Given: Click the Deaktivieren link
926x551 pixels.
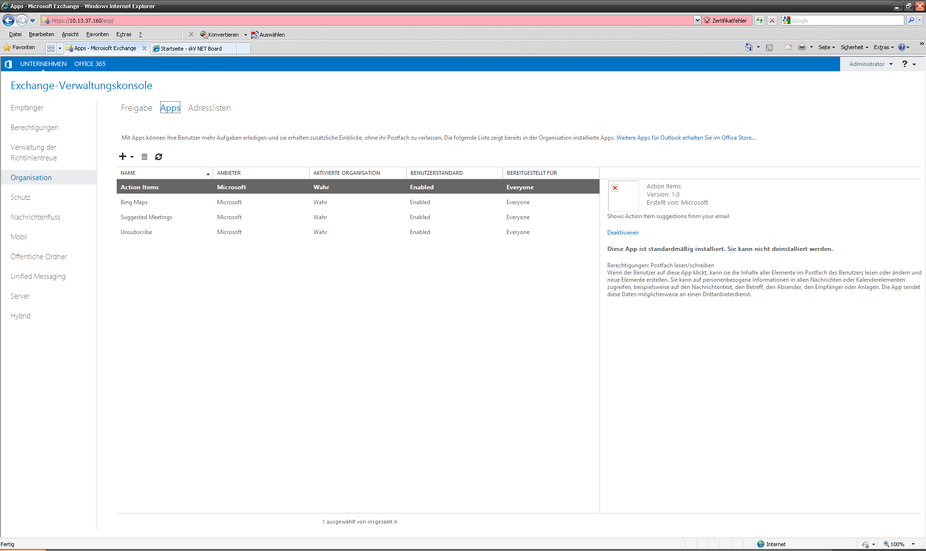Looking at the screenshot, I should [623, 233].
